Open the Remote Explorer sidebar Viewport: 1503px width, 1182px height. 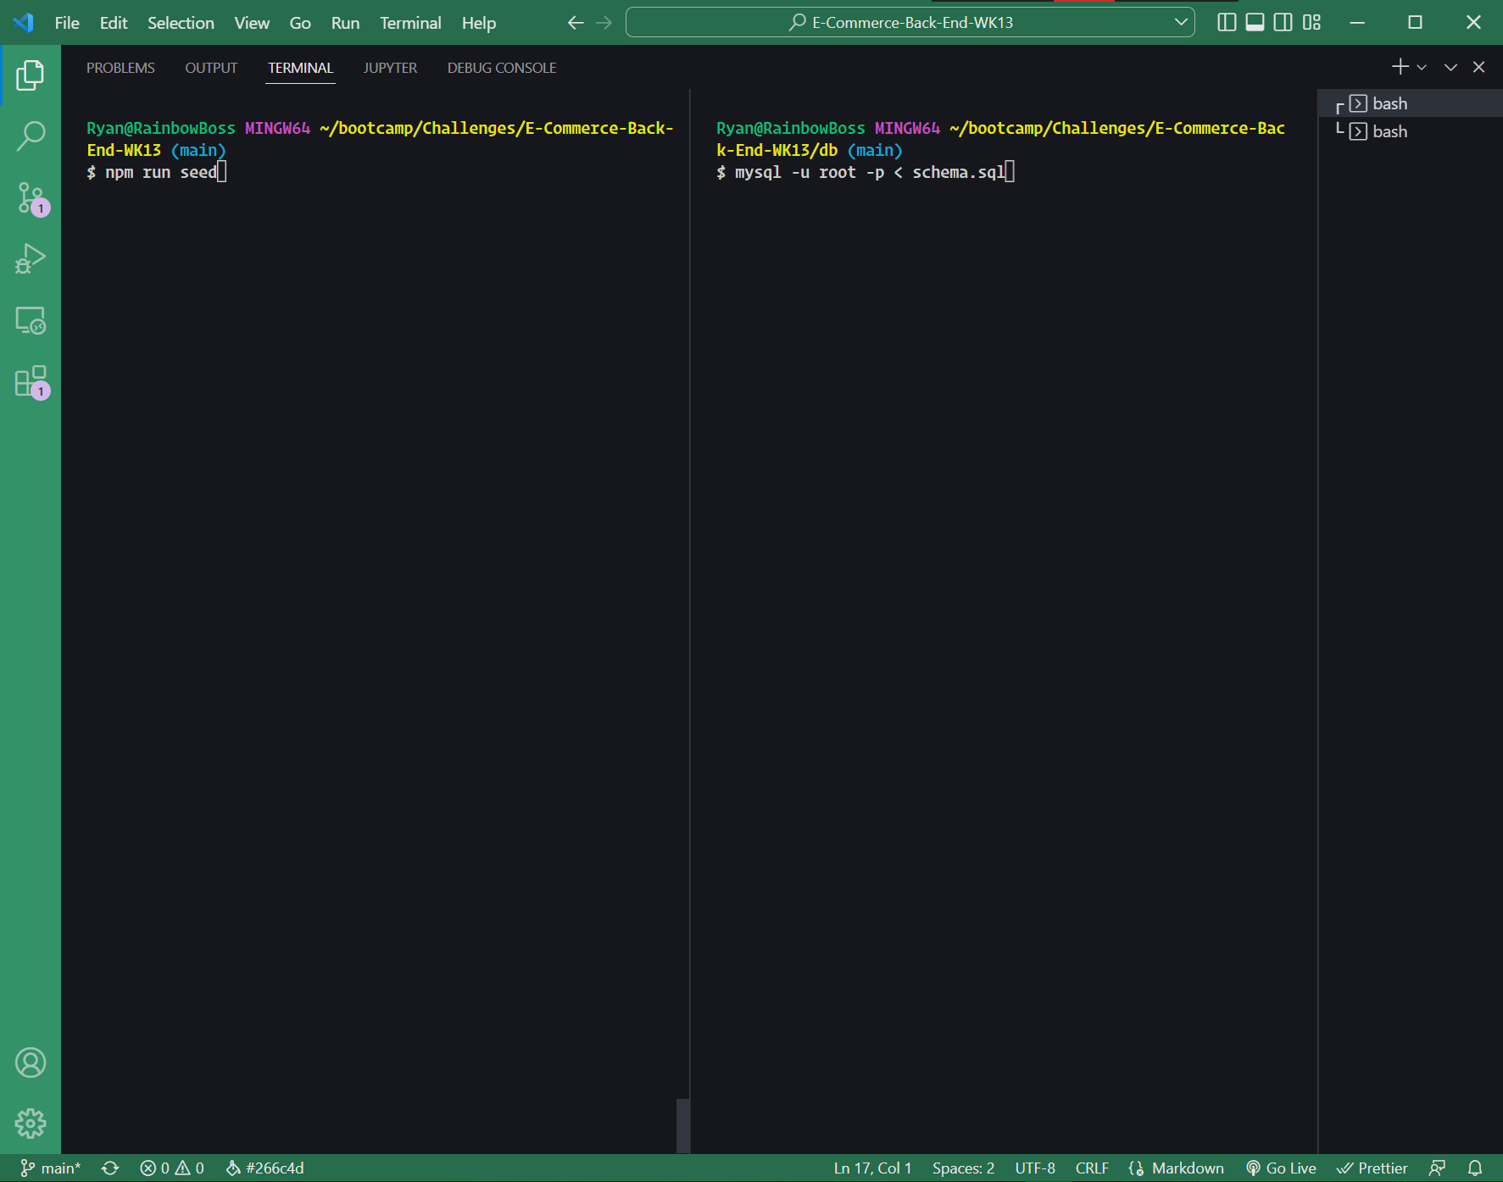tap(31, 320)
